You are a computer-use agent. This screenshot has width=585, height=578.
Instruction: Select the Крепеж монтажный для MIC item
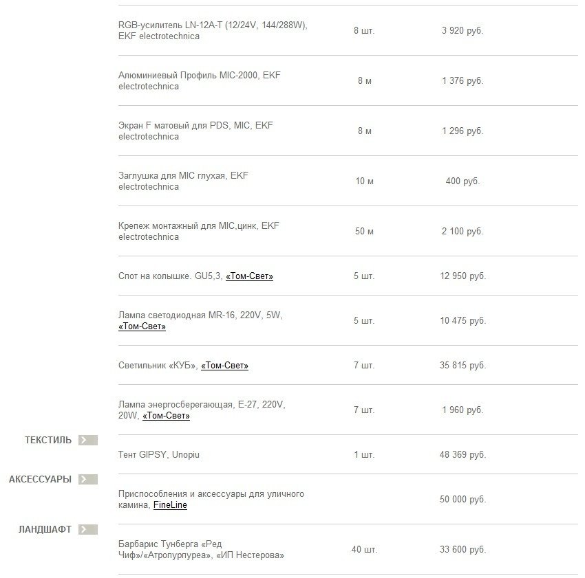tap(198, 232)
